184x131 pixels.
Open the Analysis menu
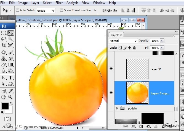(72, 3)
